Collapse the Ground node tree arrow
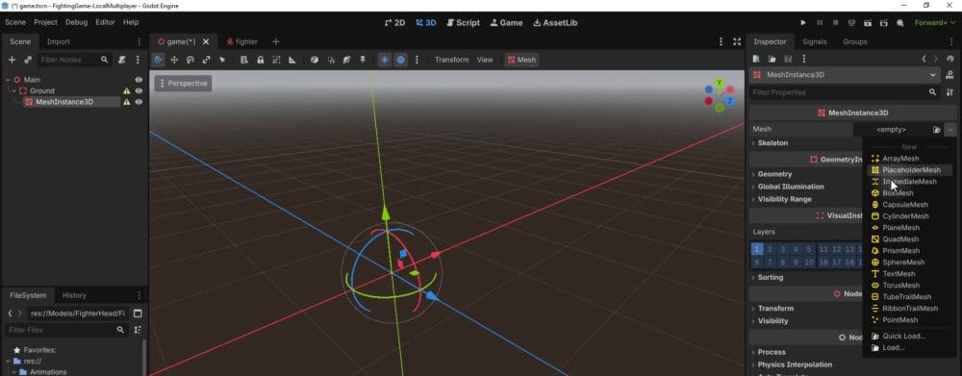 point(14,90)
